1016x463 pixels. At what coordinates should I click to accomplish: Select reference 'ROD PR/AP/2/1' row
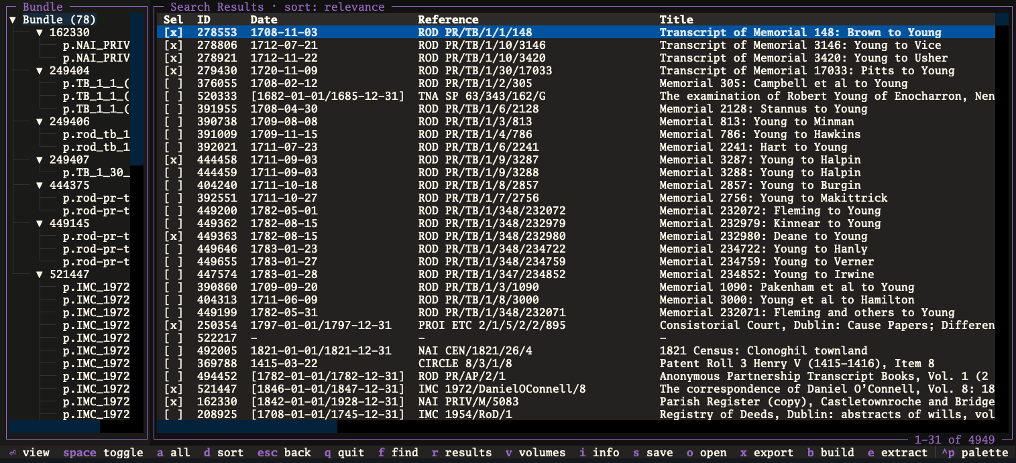pos(575,376)
